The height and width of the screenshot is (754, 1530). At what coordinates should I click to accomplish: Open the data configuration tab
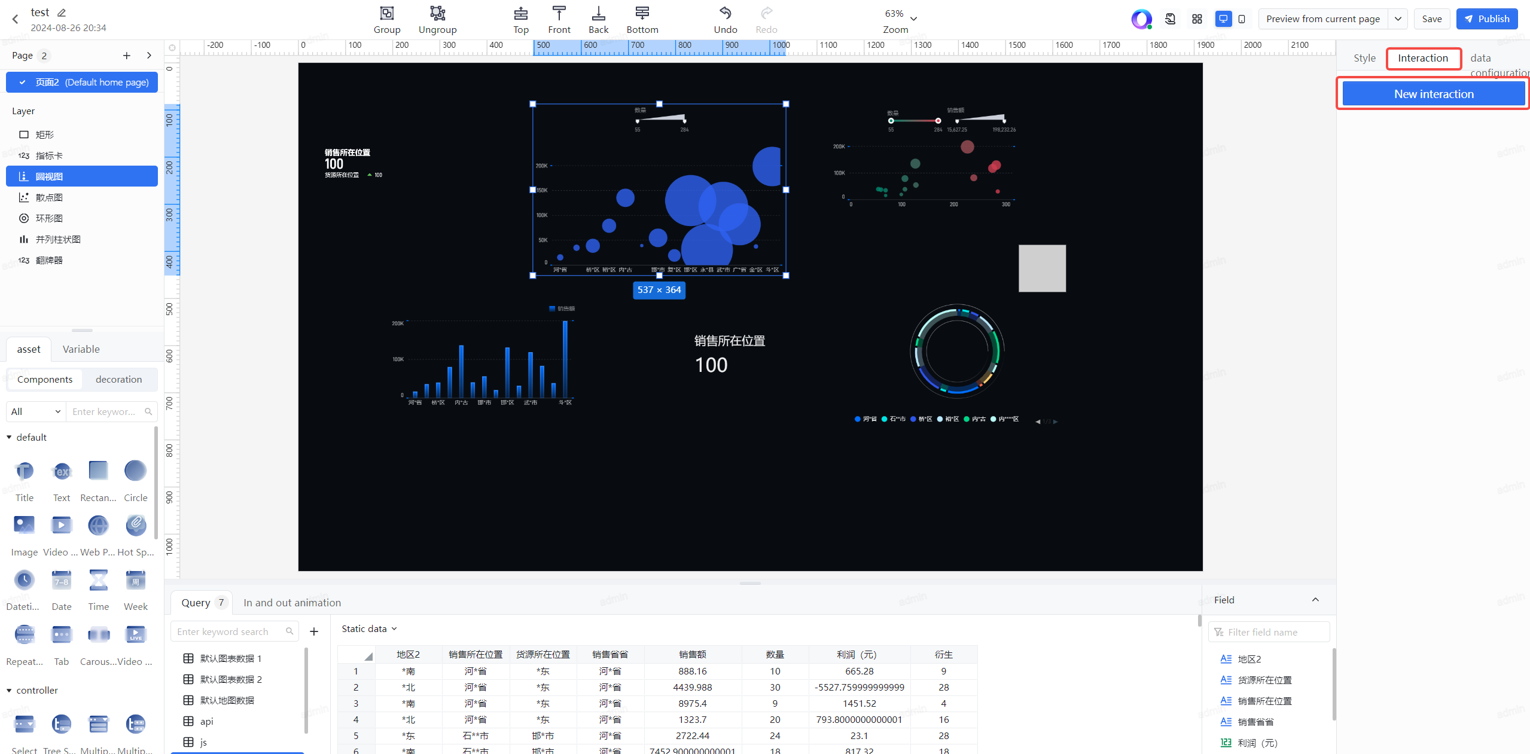1499,65
